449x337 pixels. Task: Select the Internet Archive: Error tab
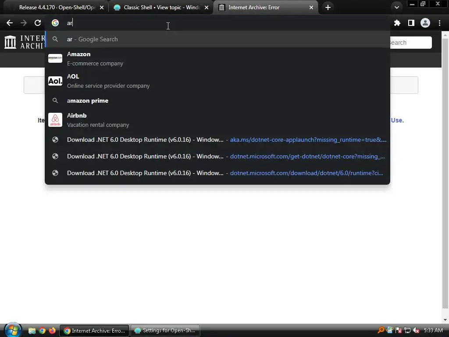(265, 7)
